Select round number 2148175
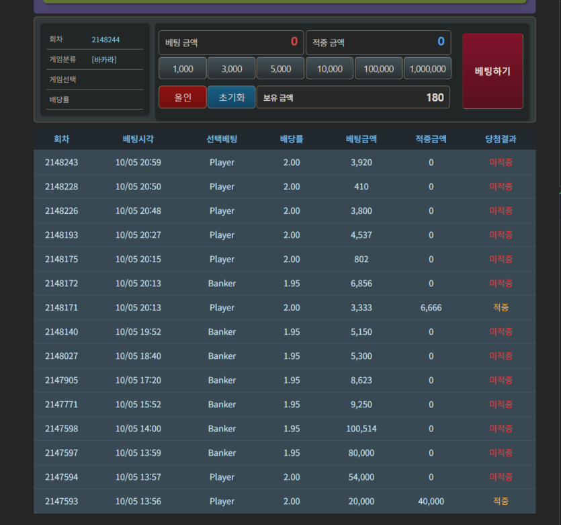The height and width of the screenshot is (525, 561). 62,259
